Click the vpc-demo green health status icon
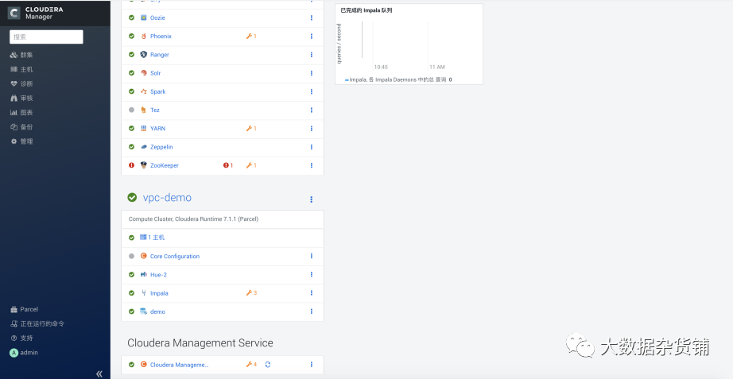The height and width of the screenshot is (379, 733). point(132,198)
